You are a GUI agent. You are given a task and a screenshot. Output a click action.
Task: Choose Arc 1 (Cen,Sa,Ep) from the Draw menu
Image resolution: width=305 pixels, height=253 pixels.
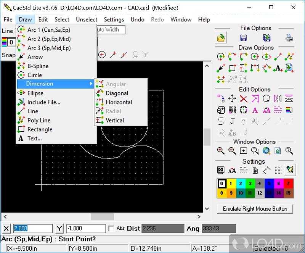coord(56,30)
